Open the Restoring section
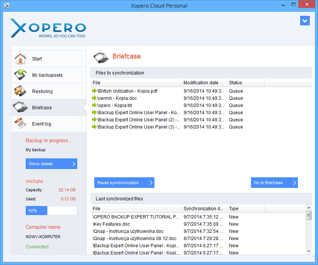The width and height of the screenshot is (318, 265). coord(49,91)
